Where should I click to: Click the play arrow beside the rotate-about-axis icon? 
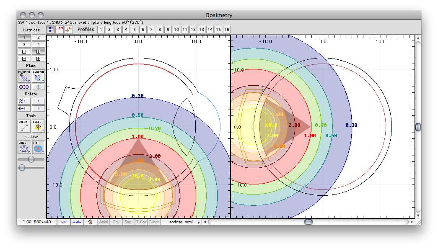tap(39, 101)
